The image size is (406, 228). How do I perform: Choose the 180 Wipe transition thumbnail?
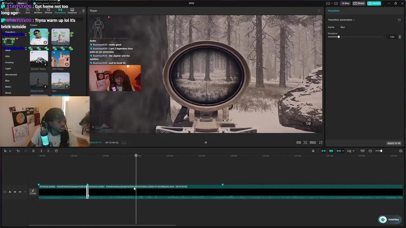coord(60,58)
